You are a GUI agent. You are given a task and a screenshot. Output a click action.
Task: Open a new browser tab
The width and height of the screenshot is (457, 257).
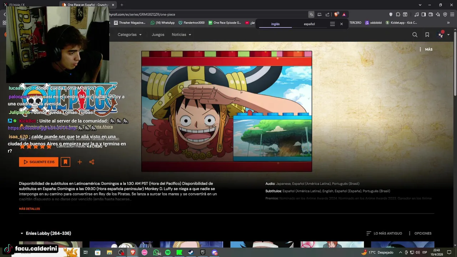122,5
